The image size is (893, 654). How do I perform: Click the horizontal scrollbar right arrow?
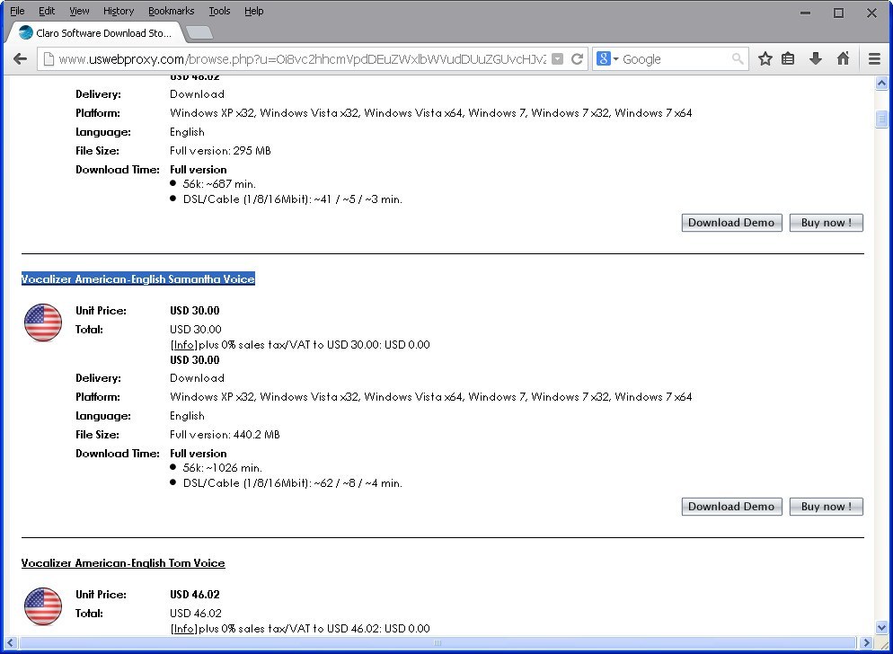(x=866, y=642)
